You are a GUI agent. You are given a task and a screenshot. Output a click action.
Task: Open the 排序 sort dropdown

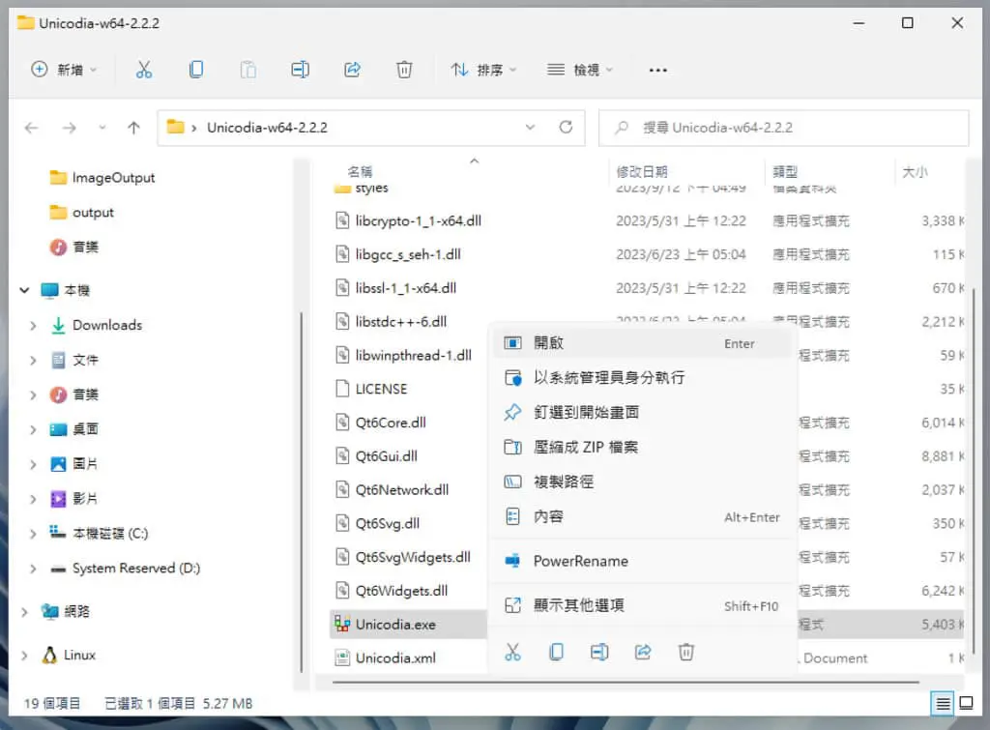point(483,70)
